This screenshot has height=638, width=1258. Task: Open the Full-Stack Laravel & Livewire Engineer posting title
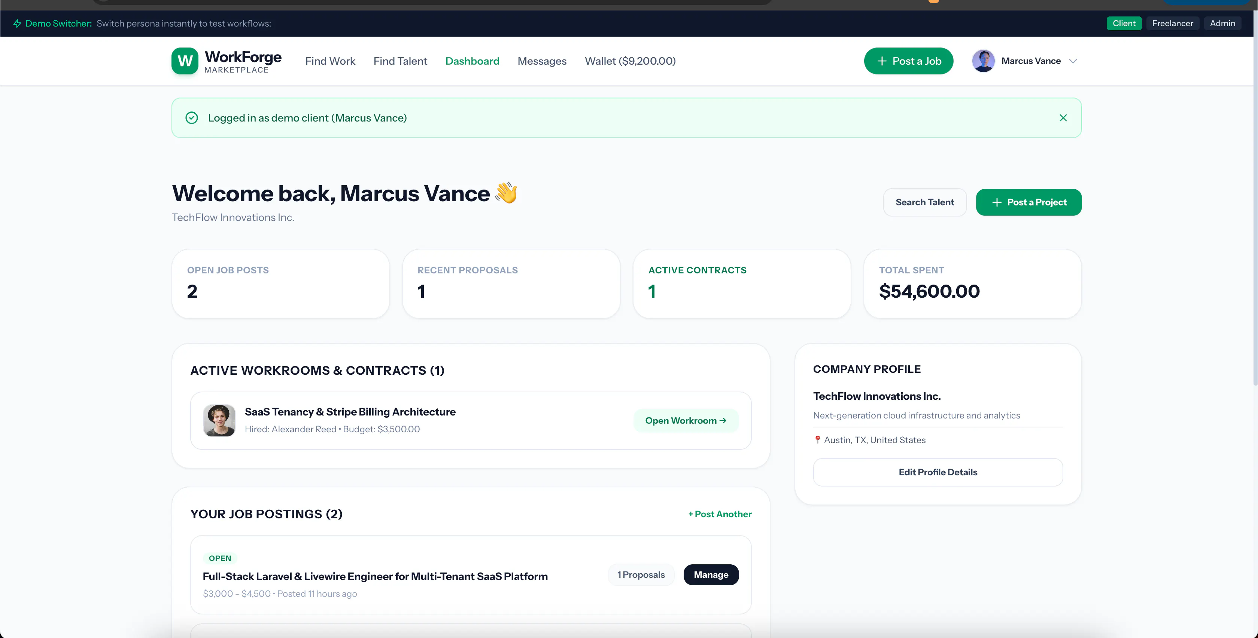click(x=375, y=577)
